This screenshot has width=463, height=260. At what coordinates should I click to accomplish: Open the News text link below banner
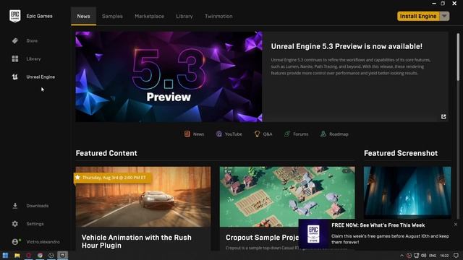[198, 134]
